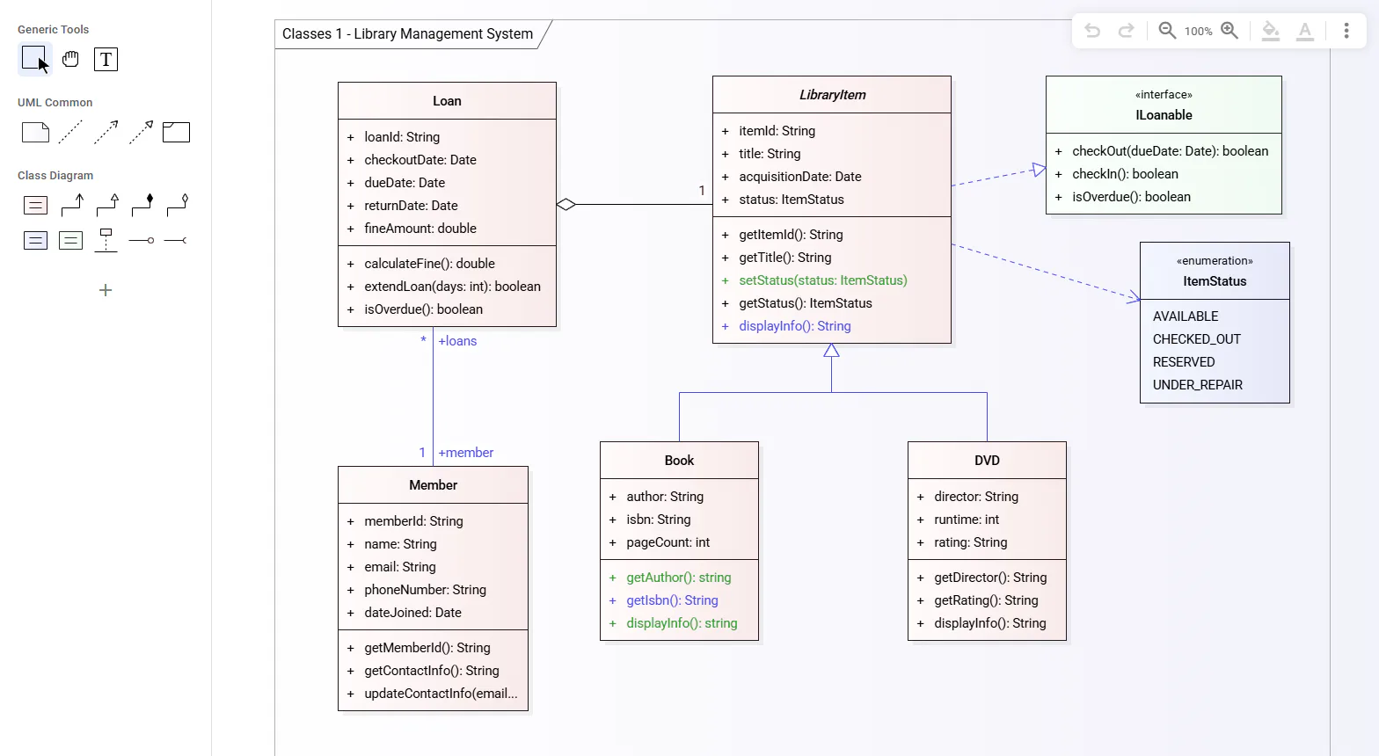The height and width of the screenshot is (756, 1379).
Task: Select the Book class title
Action: pyautogui.click(x=679, y=461)
